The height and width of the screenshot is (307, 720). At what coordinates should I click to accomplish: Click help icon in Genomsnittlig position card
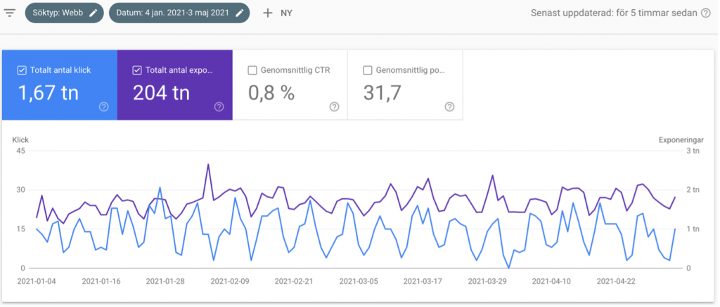449,107
